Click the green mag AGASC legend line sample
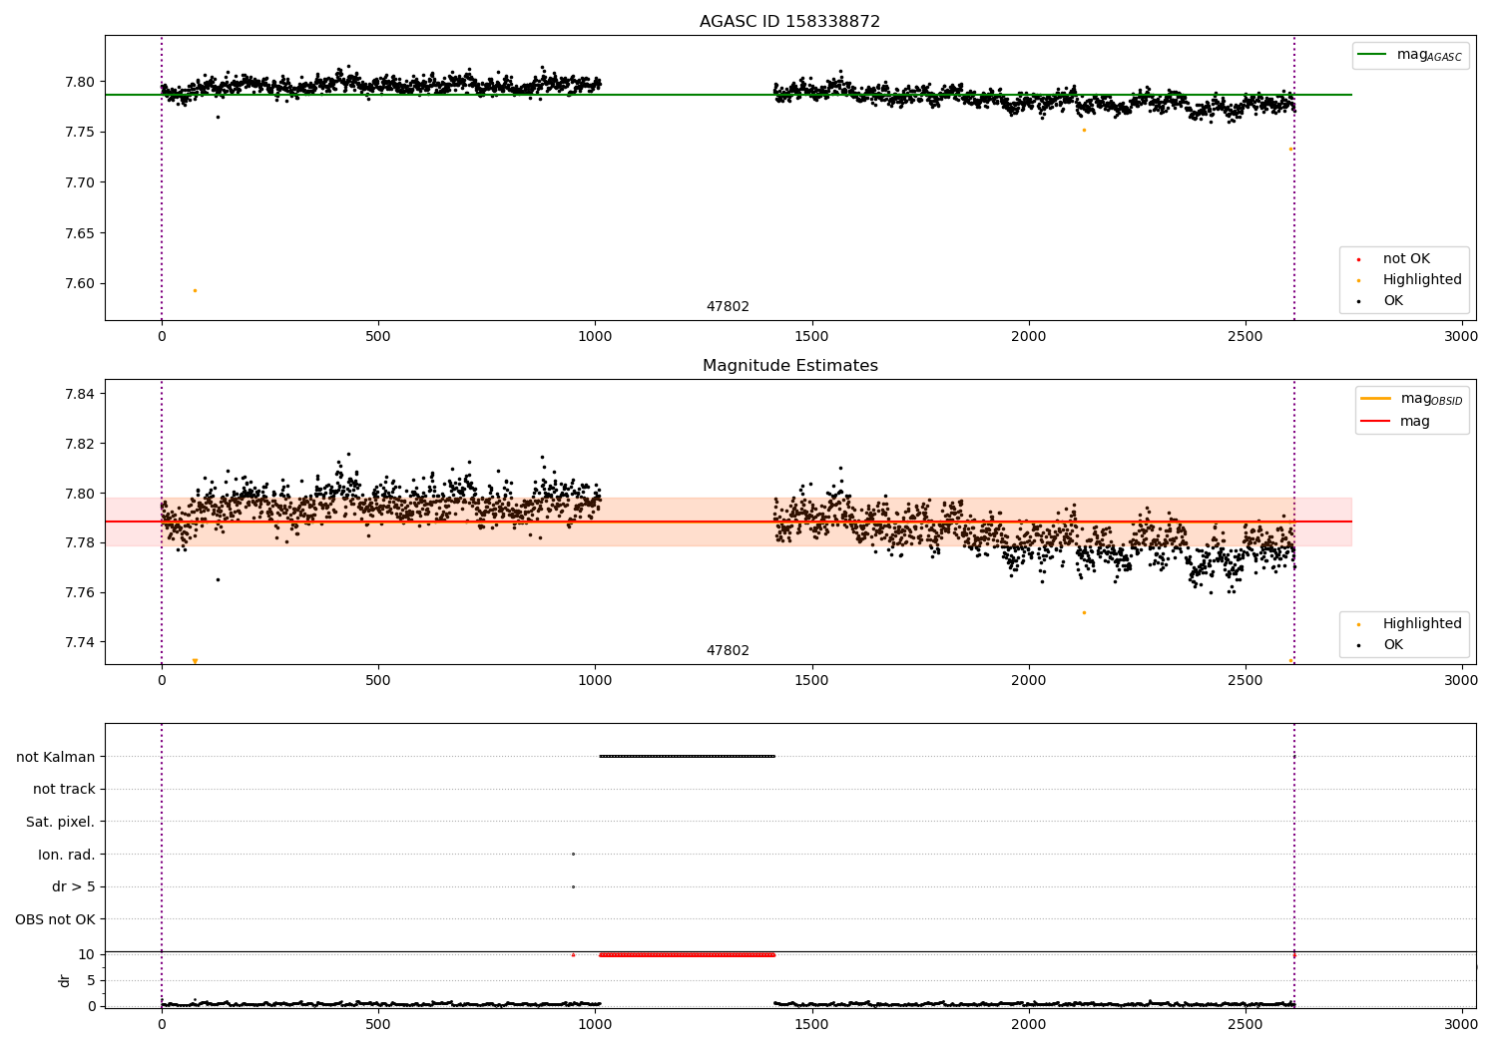Viewport: 1497px width, 1047px height. (x=1372, y=55)
